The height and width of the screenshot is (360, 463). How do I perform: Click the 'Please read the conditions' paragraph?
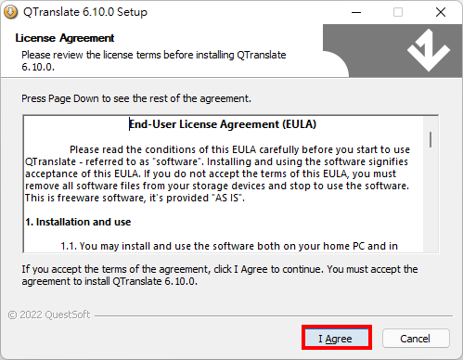(x=217, y=174)
